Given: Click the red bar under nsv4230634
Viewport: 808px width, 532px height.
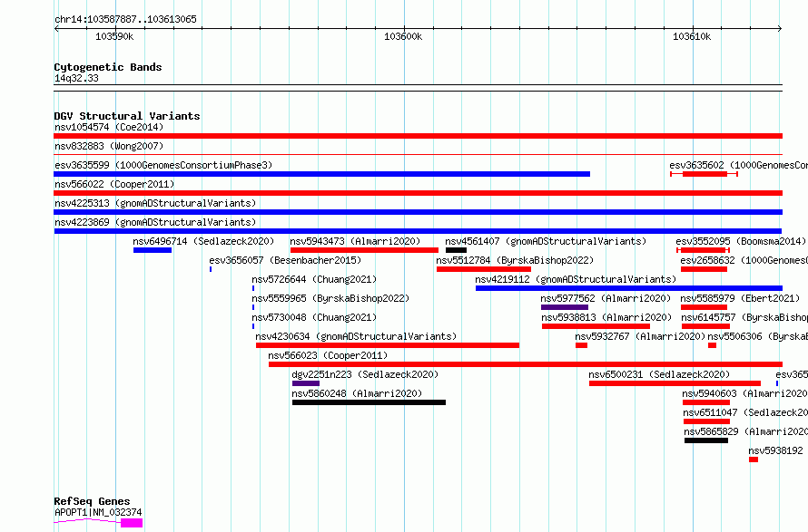Looking at the screenshot, I should click(x=388, y=345).
